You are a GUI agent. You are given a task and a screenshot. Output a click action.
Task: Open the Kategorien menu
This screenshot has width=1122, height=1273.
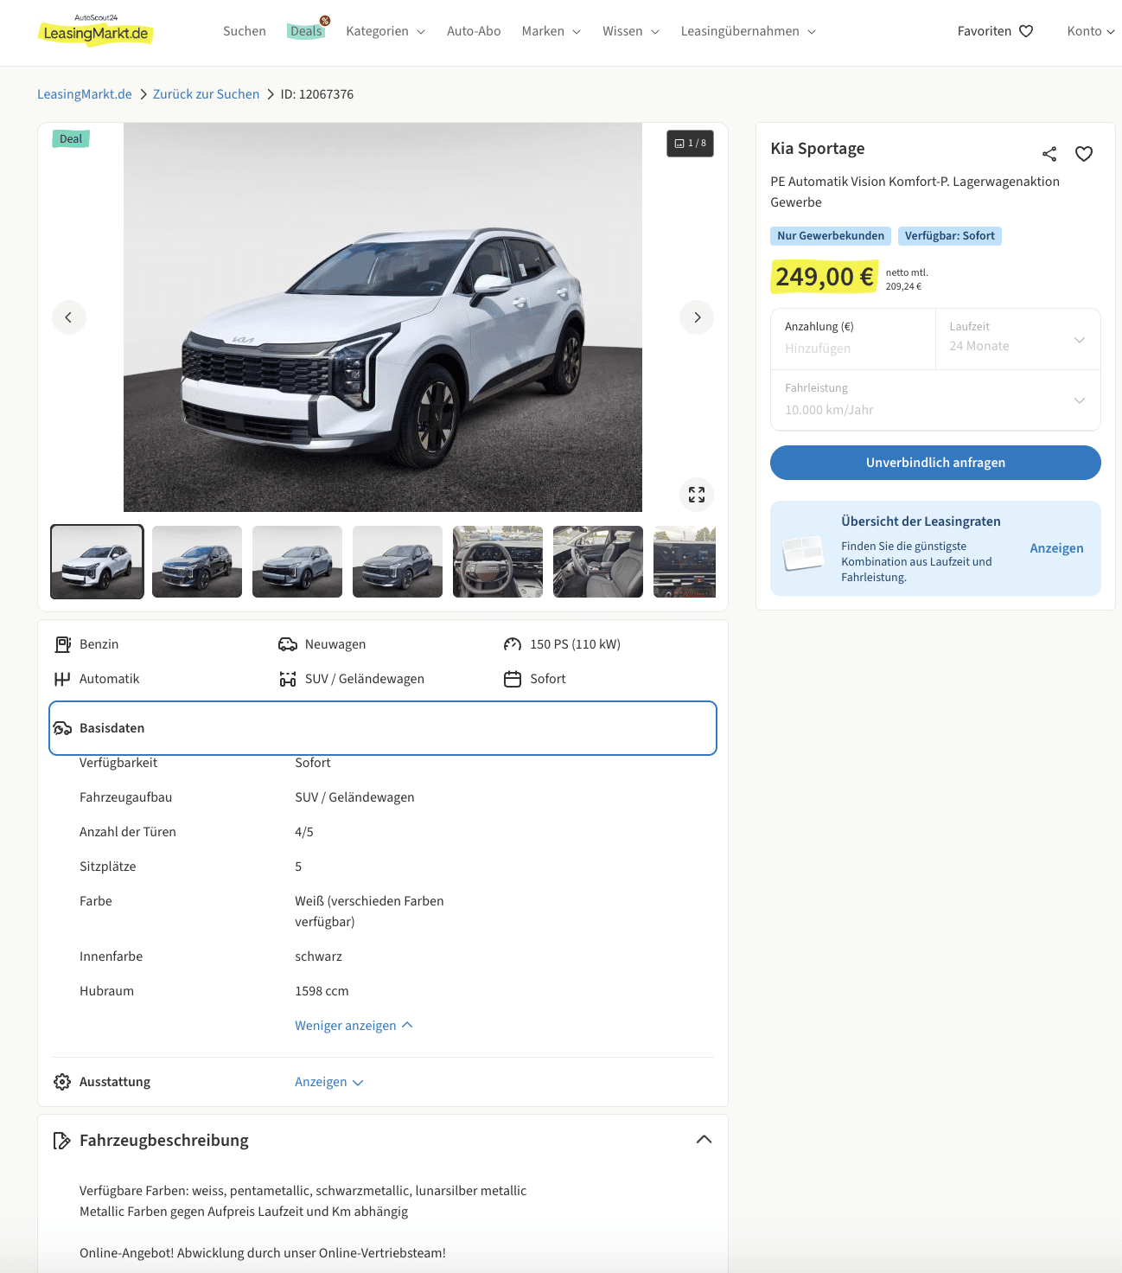tap(385, 31)
